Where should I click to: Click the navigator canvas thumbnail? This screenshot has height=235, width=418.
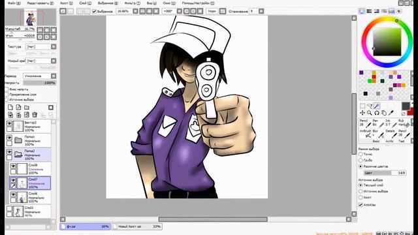(31, 18)
